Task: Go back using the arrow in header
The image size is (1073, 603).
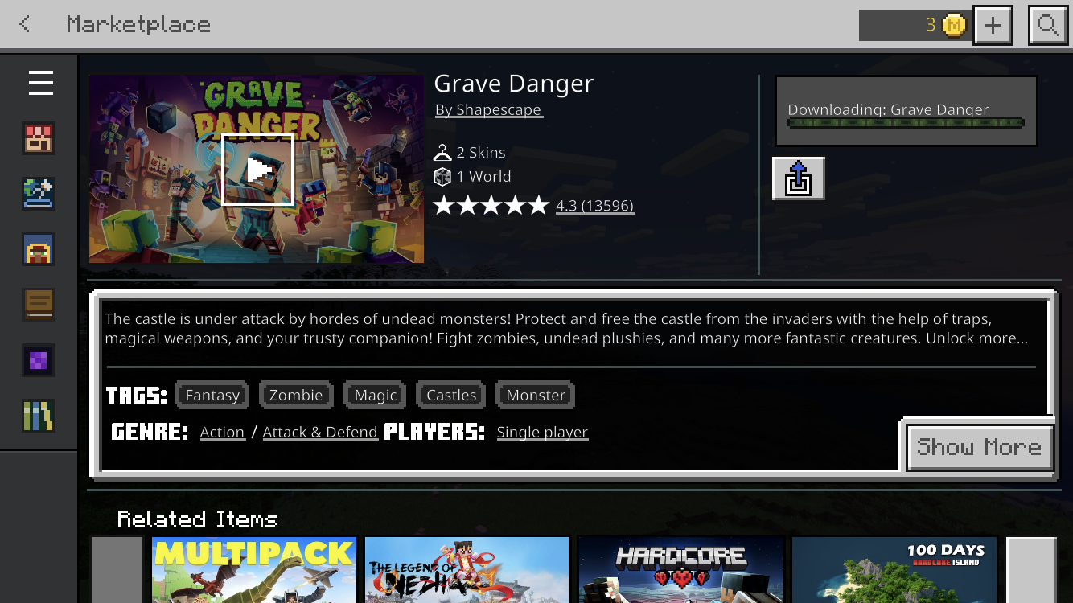Action: click(x=25, y=24)
